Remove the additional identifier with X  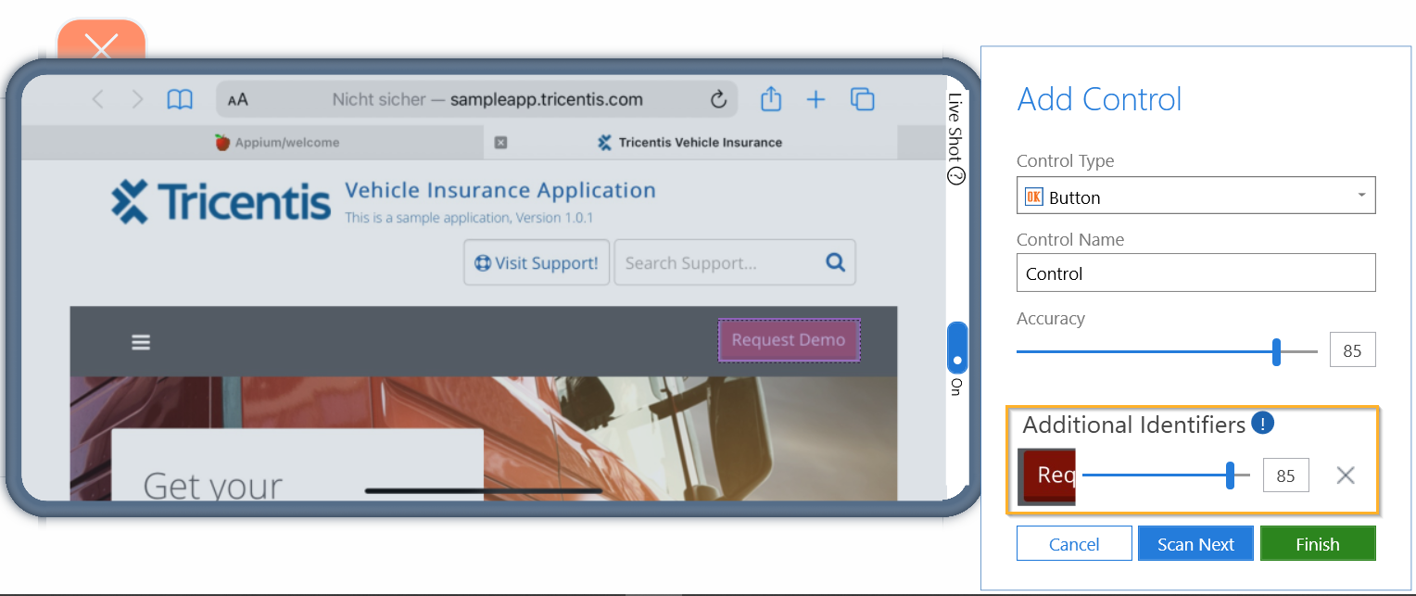coord(1346,476)
